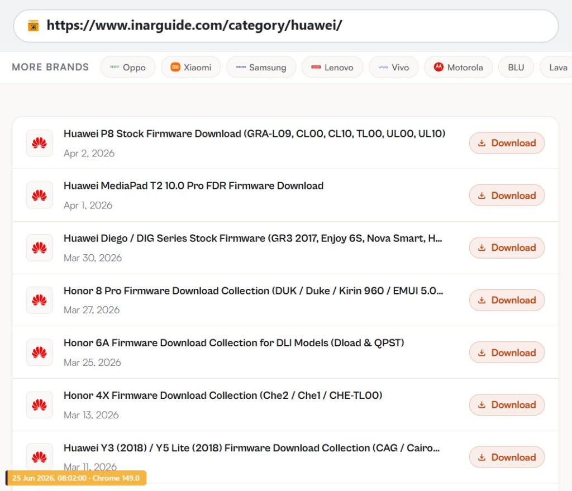
Task: Open Huawei P8 Stock Firmware Download title
Action: tap(254, 134)
